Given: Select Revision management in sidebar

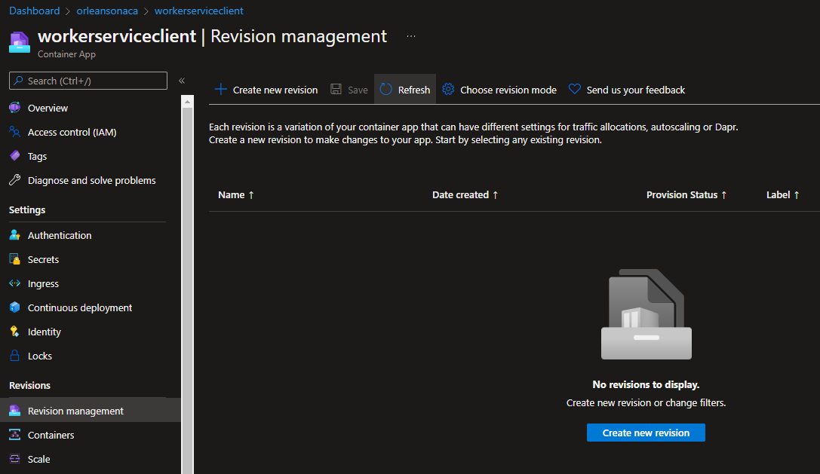Looking at the screenshot, I should coord(91,411).
